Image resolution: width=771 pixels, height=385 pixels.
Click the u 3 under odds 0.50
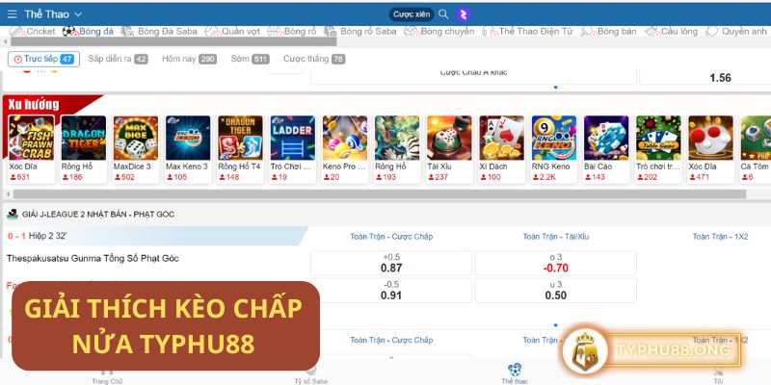click(555, 290)
